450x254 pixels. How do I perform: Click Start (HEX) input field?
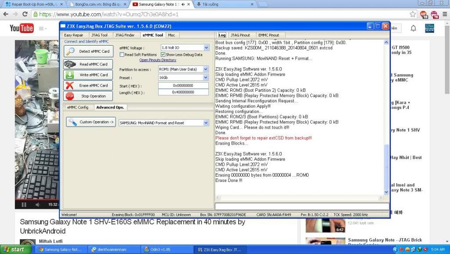(183, 86)
